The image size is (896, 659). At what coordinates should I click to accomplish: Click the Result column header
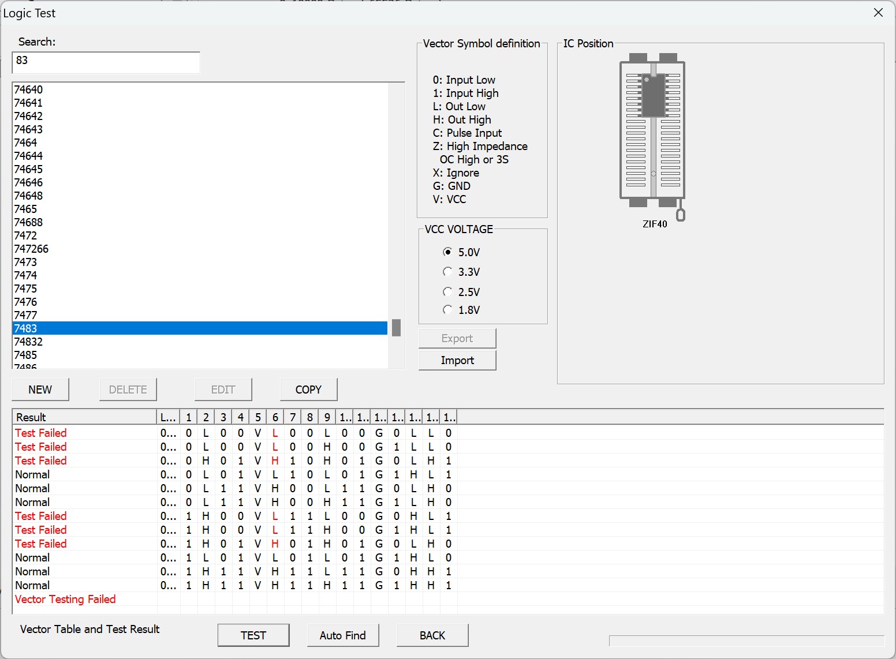pyautogui.click(x=84, y=417)
